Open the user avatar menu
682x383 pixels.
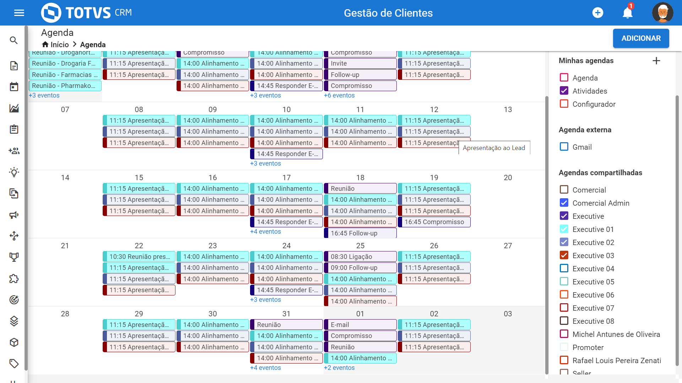click(x=662, y=13)
